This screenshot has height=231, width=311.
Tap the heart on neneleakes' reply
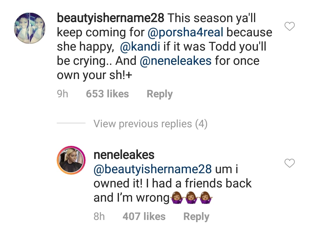click(289, 164)
